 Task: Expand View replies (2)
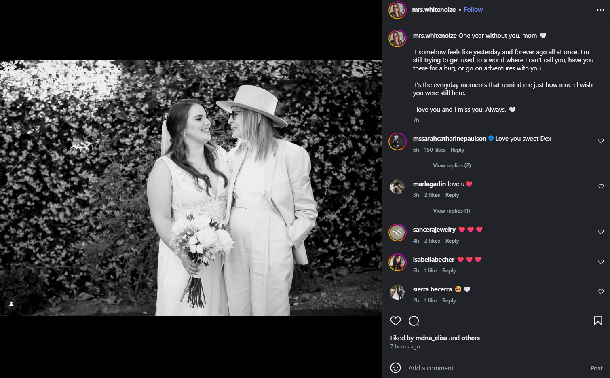click(x=452, y=165)
